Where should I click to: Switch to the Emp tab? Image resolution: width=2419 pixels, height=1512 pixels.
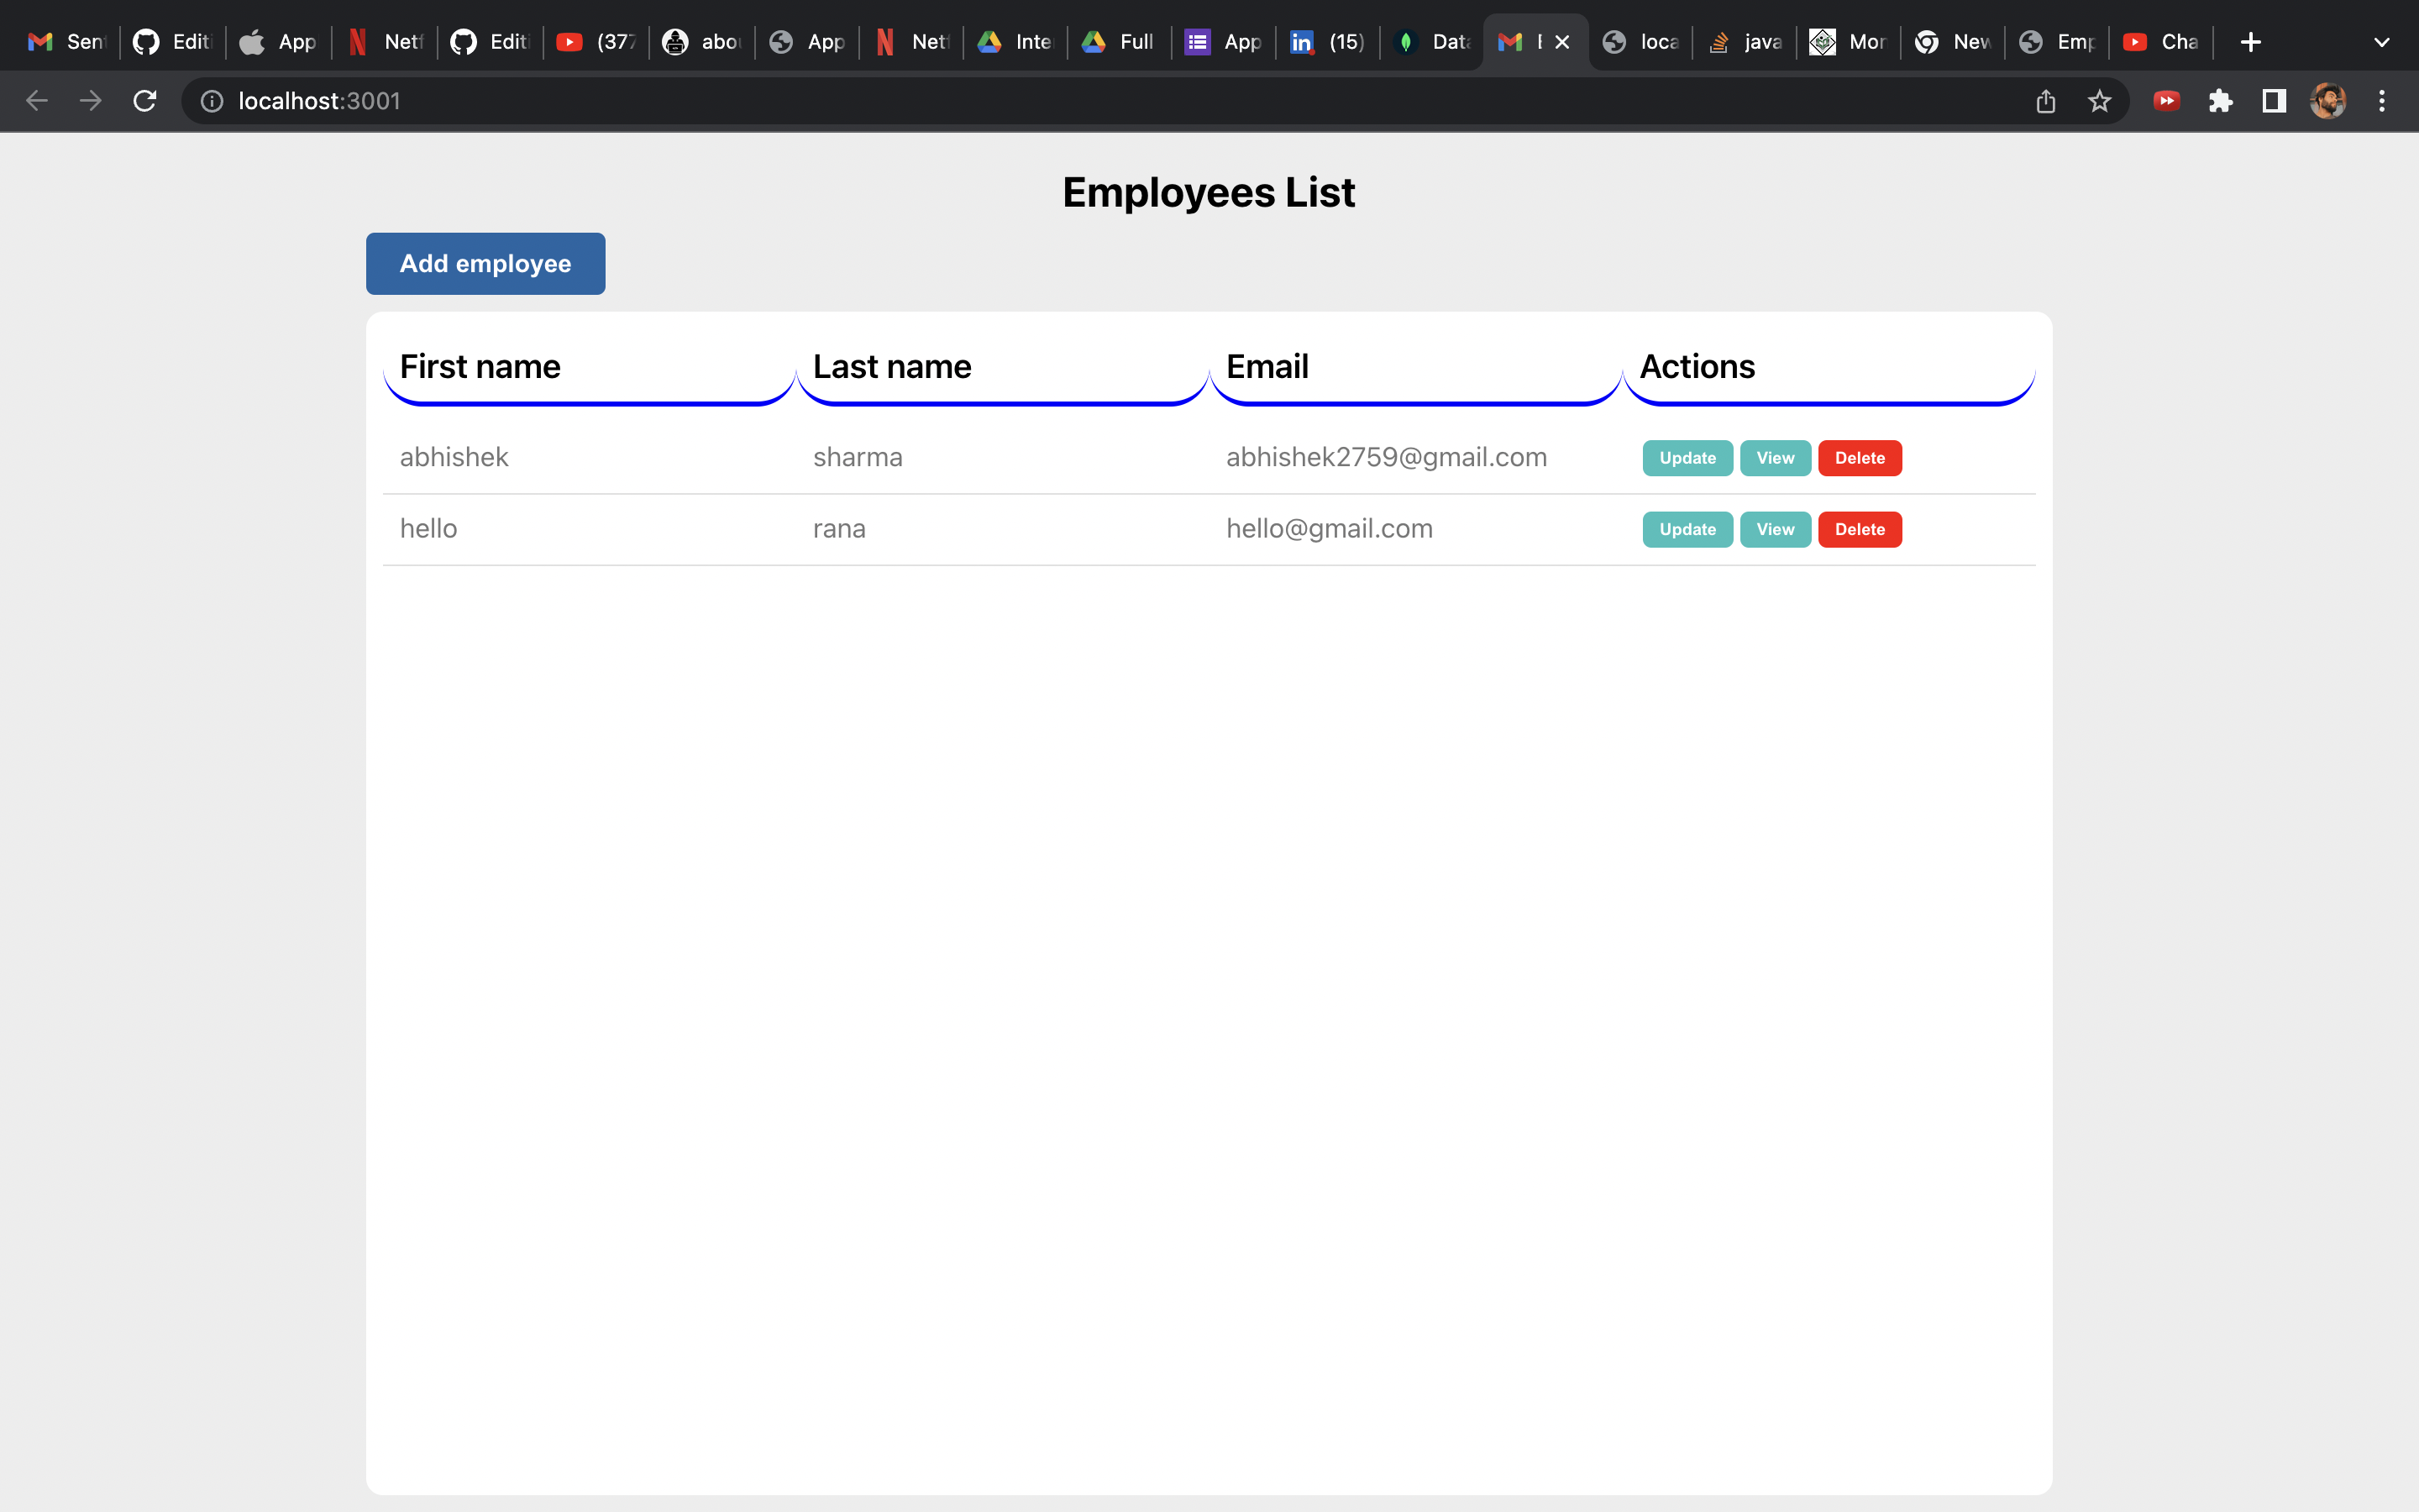pyautogui.click(x=2057, y=42)
